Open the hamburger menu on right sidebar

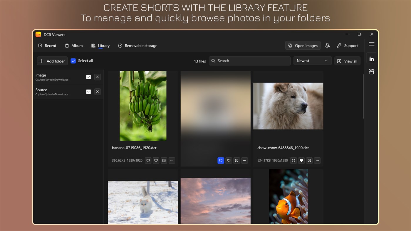click(371, 44)
